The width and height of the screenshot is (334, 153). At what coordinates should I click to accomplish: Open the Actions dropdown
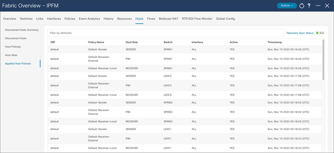pos(287,5)
